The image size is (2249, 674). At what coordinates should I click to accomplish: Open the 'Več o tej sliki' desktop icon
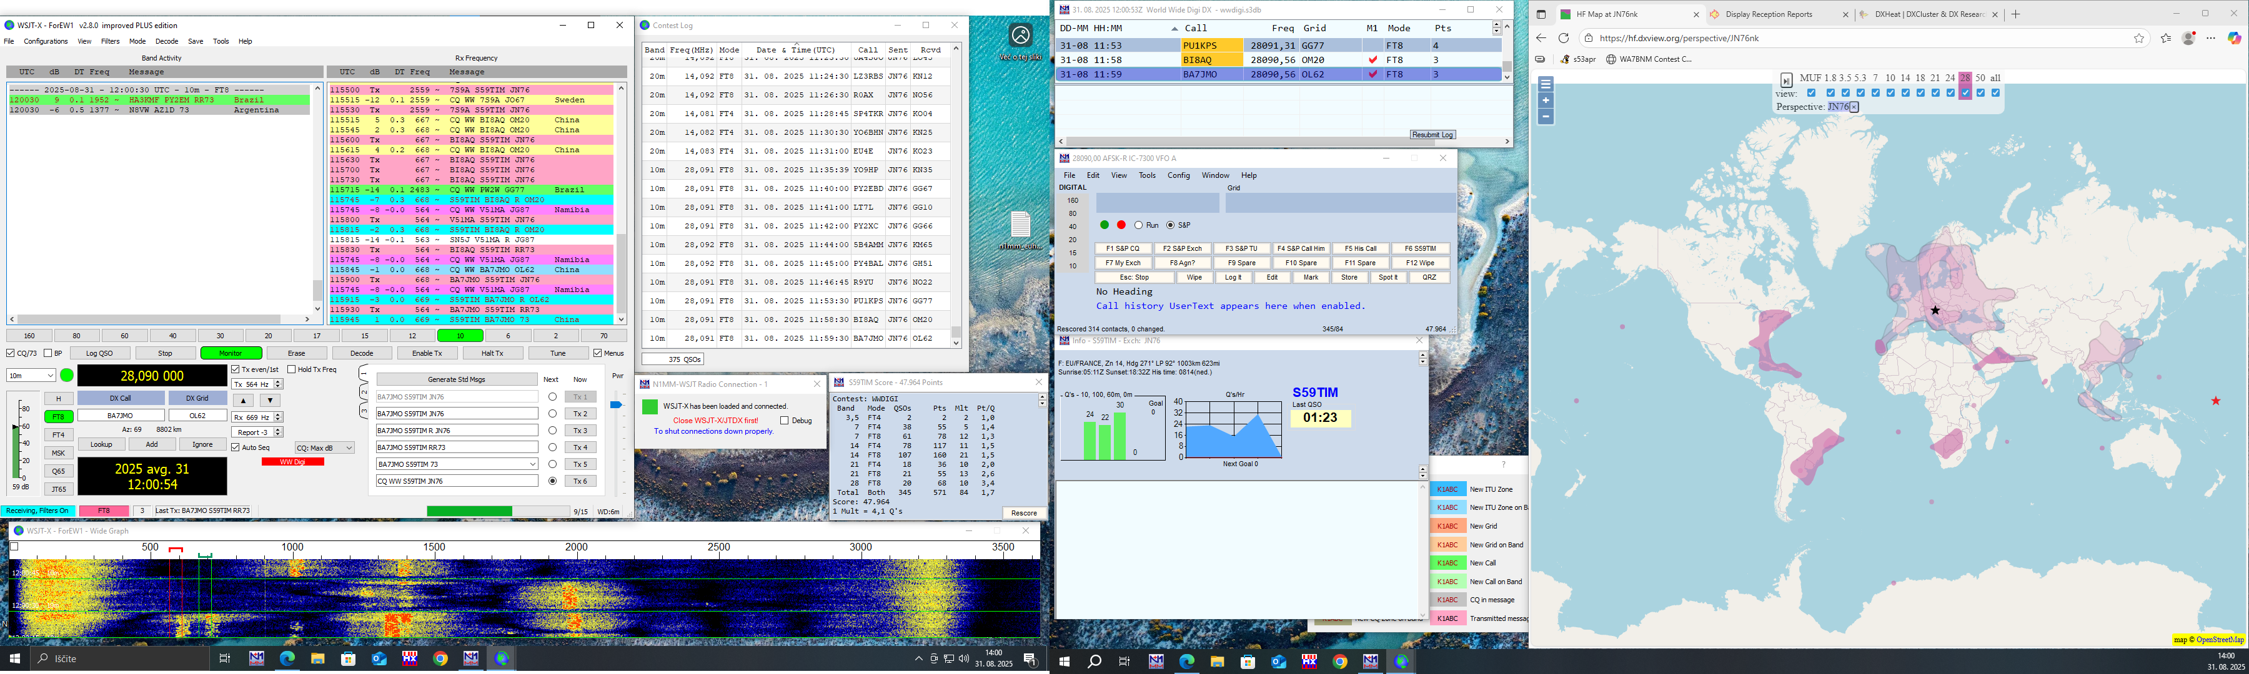(1021, 42)
